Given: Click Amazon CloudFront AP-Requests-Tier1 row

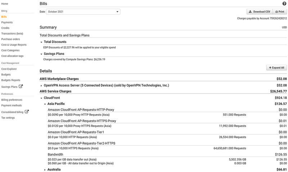Looking at the screenshot, I should click(167, 132).
